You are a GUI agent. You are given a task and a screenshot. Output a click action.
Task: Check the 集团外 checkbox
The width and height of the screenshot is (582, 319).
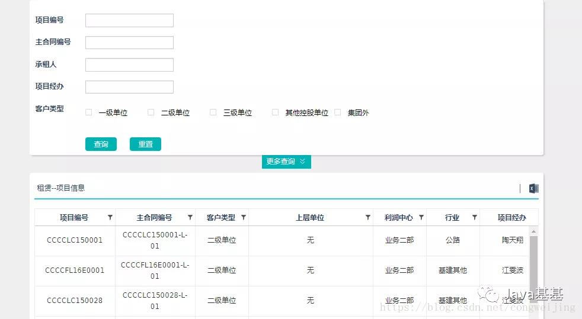[337, 112]
